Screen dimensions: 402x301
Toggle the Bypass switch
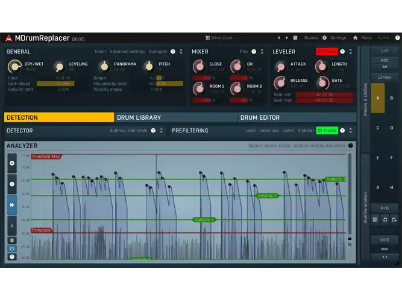tap(311, 38)
